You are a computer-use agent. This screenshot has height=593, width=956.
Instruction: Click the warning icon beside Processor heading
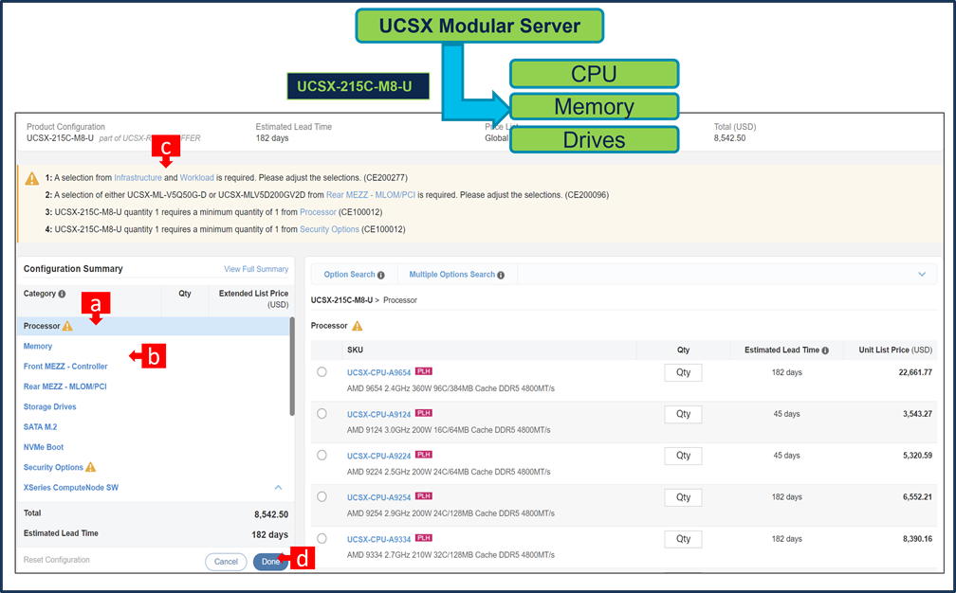click(358, 326)
